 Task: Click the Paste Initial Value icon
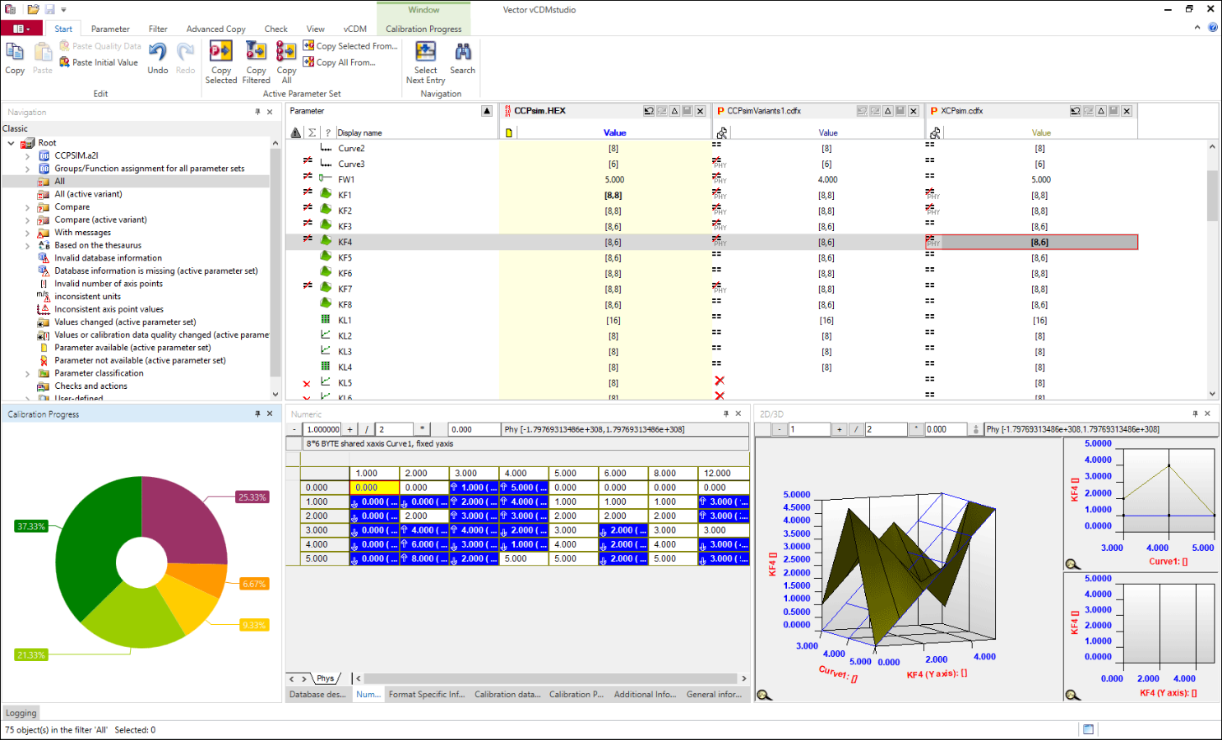[x=64, y=62]
